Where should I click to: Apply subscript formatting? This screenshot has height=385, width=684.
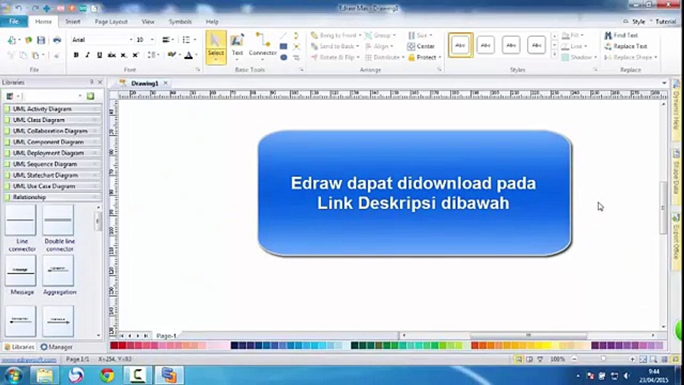click(123, 55)
